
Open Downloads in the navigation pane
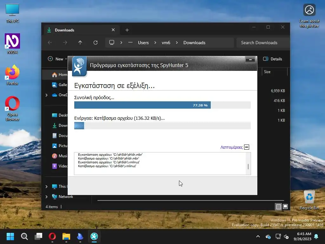coord(59,125)
